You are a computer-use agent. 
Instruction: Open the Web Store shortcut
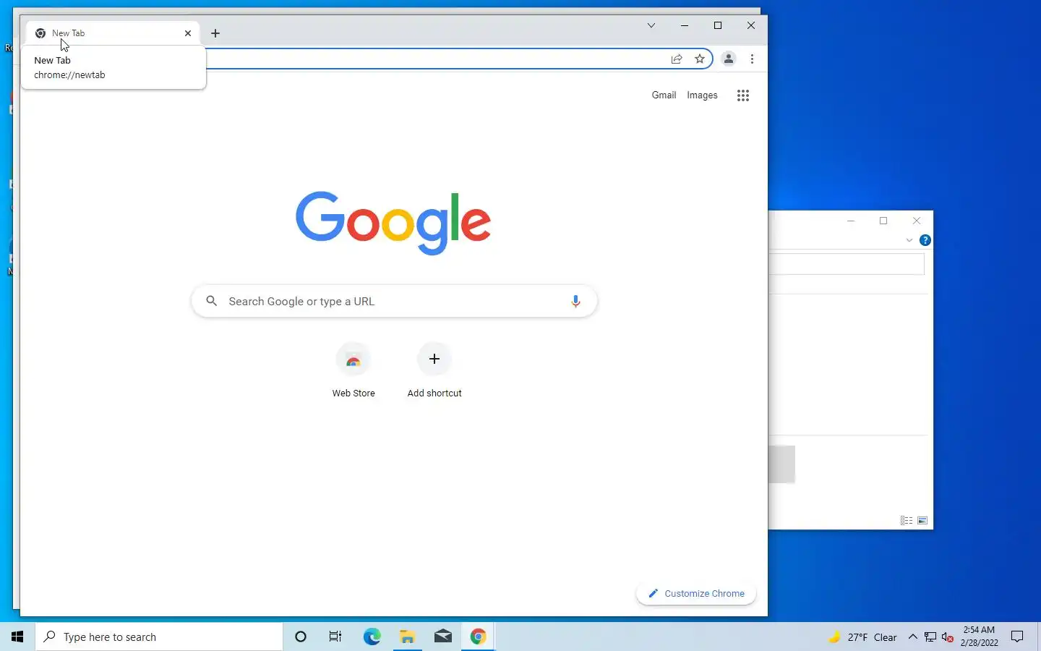point(354,370)
